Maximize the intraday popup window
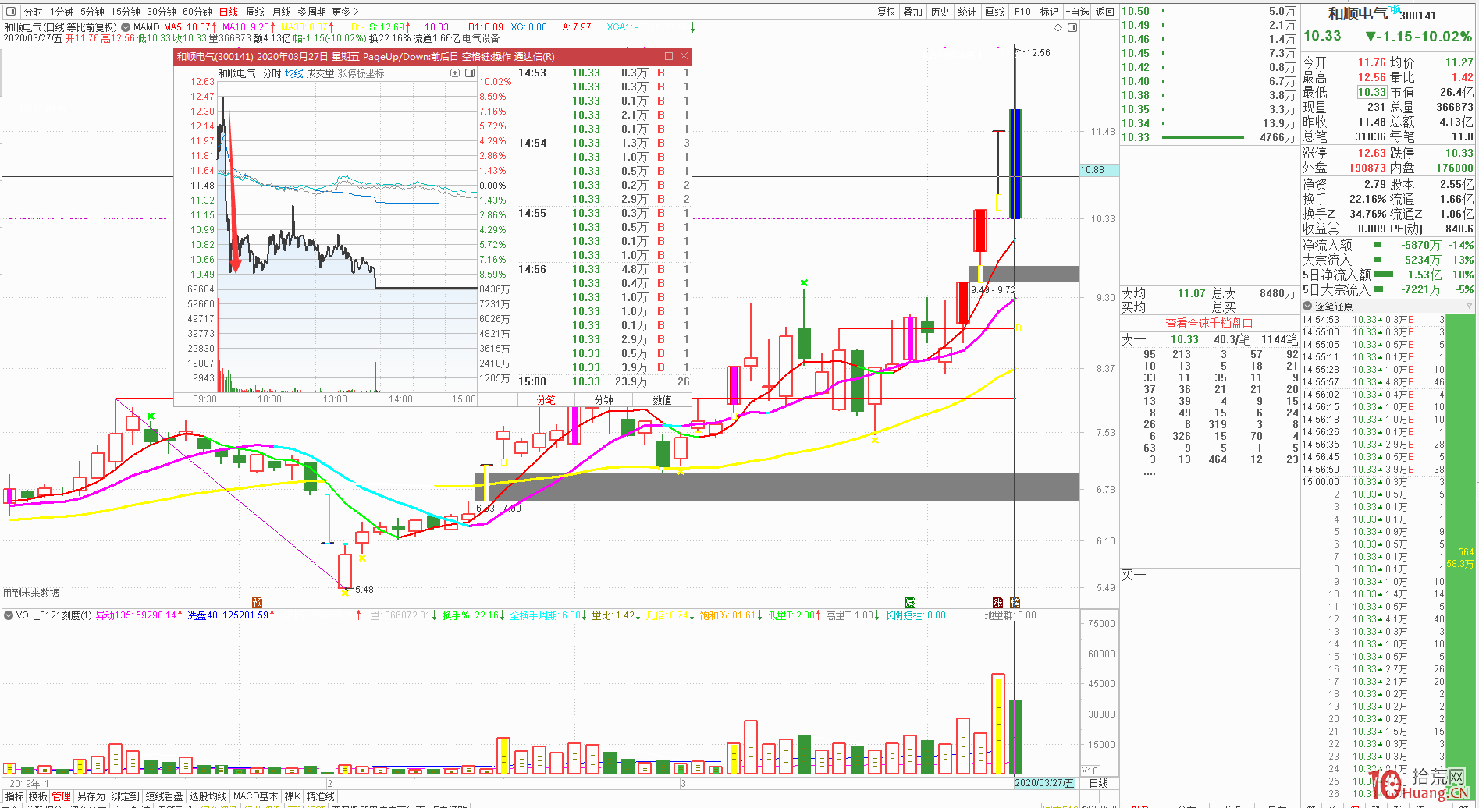The height and width of the screenshot is (808, 1479). pyautogui.click(x=669, y=56)
